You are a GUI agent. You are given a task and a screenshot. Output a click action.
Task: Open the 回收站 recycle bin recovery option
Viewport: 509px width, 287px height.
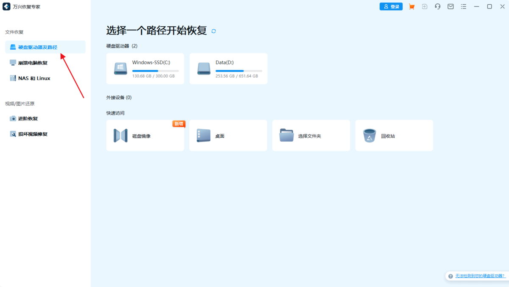(x=394, y=135)
